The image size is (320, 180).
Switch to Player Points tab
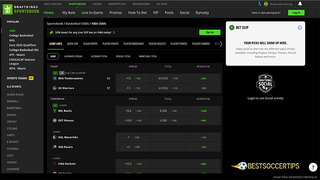(x=110, y=44)
